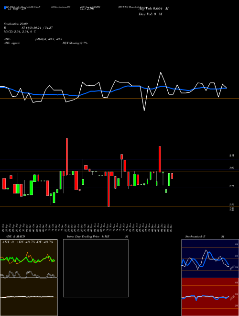Open the empty Intra Day Trading Price panel

pyautogui.click(x=96, y=268)
